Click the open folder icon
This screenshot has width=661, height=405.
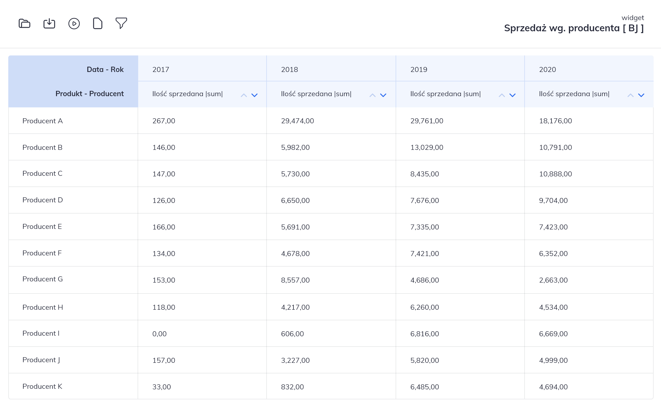click(25, 23)
